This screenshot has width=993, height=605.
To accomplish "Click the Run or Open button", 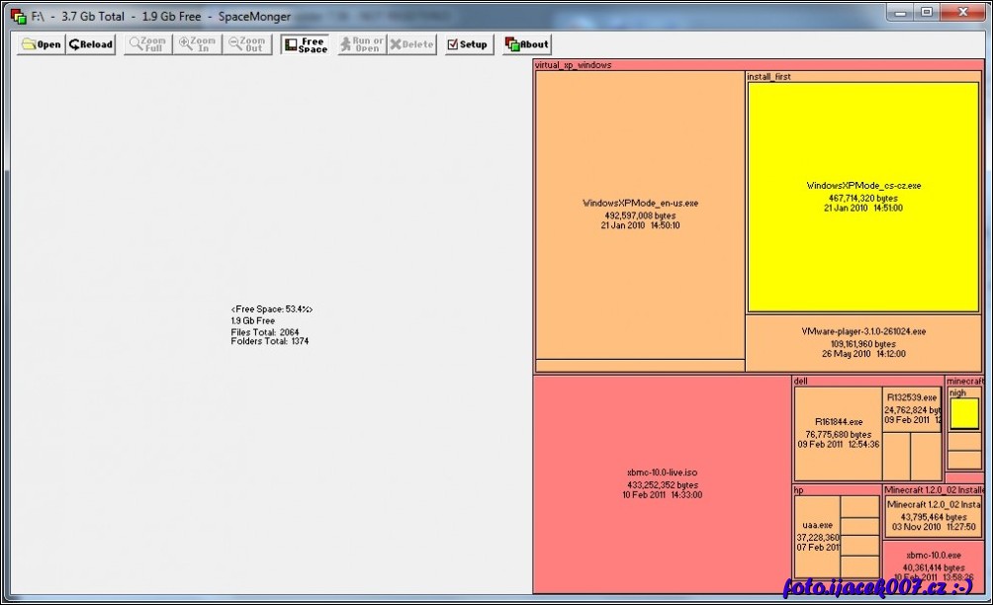I will [361, 44].
